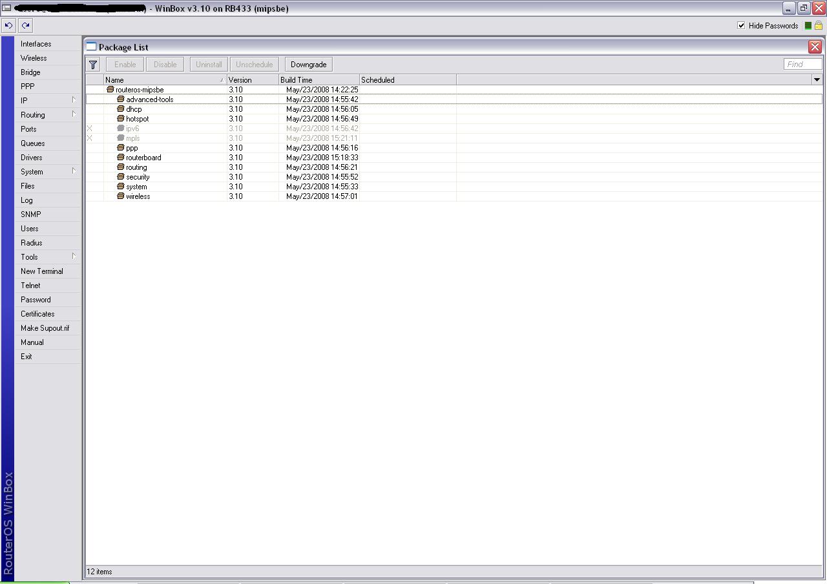Click the advanced-tools package icon
The width and height of the screenshot is (827, 584).
(120, 99)
